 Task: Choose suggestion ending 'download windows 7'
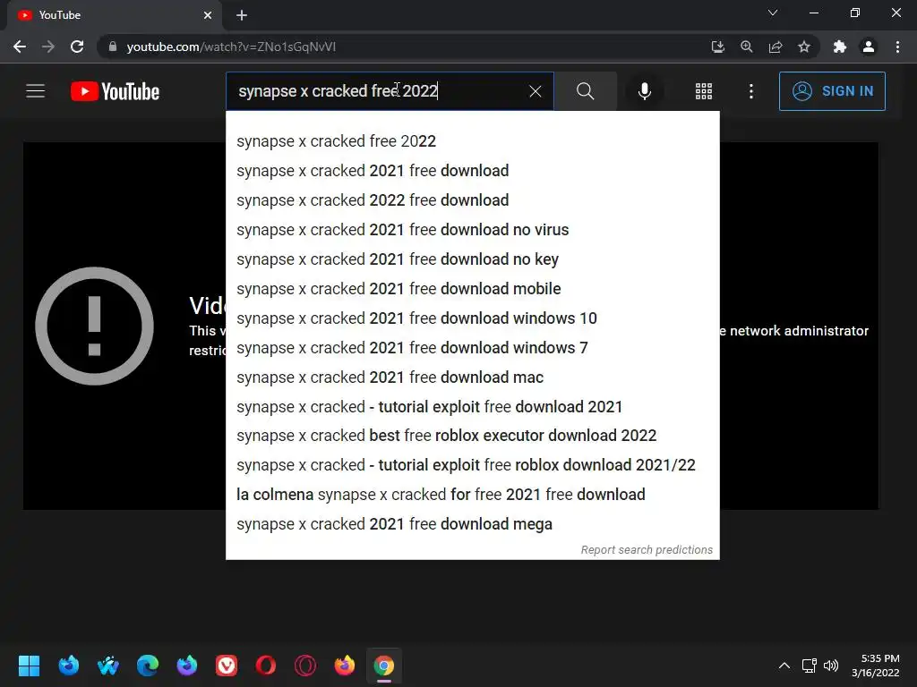473,348
